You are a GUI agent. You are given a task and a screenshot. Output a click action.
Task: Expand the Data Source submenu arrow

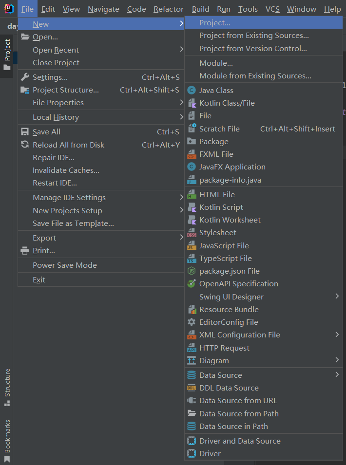point(337,374)
